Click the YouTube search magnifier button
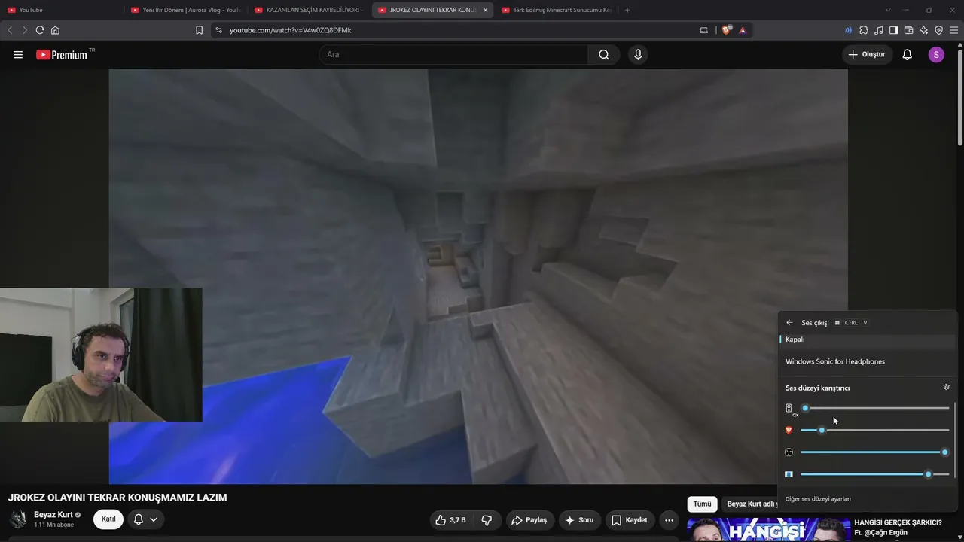The width and height of the screenshot is (964, 542). tap(604, 55)
